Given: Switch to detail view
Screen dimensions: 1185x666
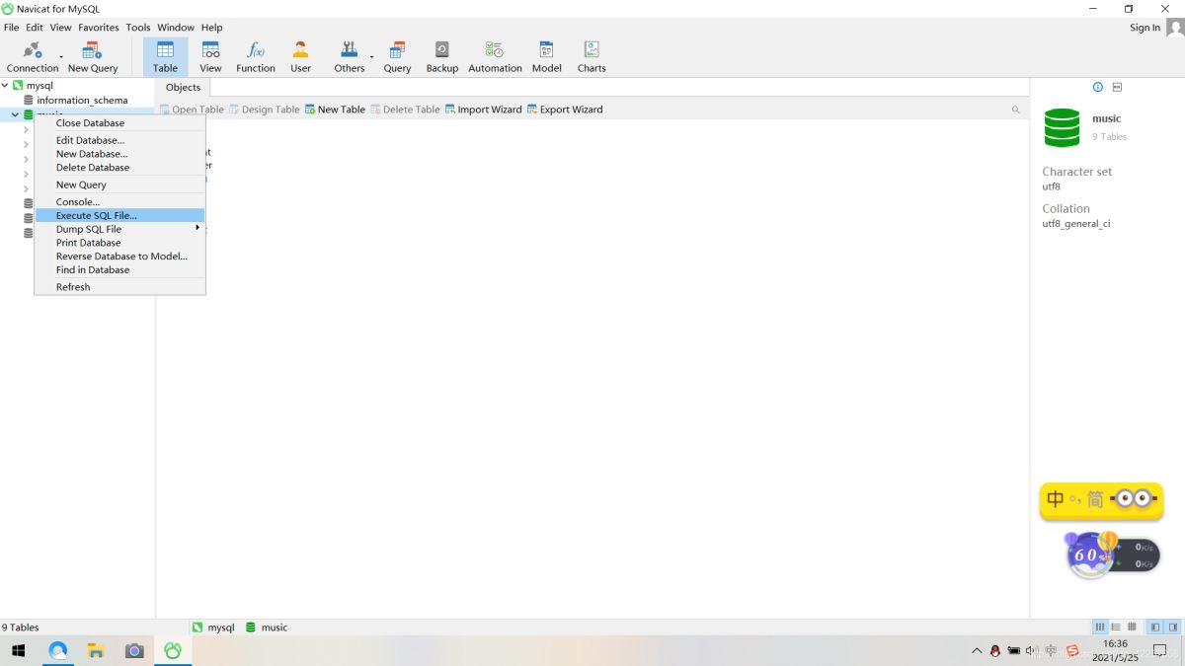Looking at the screenshot, I should [x=1132, y=627].
